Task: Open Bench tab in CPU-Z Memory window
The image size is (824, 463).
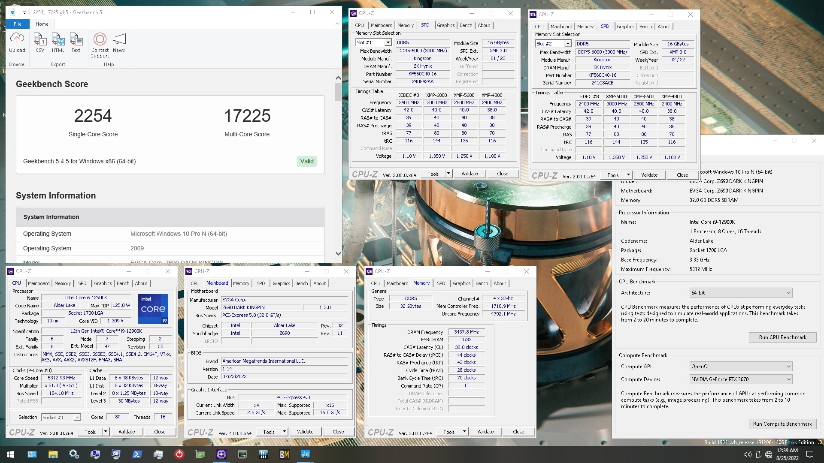Action: pyautogui.click(x=482, y=283)
